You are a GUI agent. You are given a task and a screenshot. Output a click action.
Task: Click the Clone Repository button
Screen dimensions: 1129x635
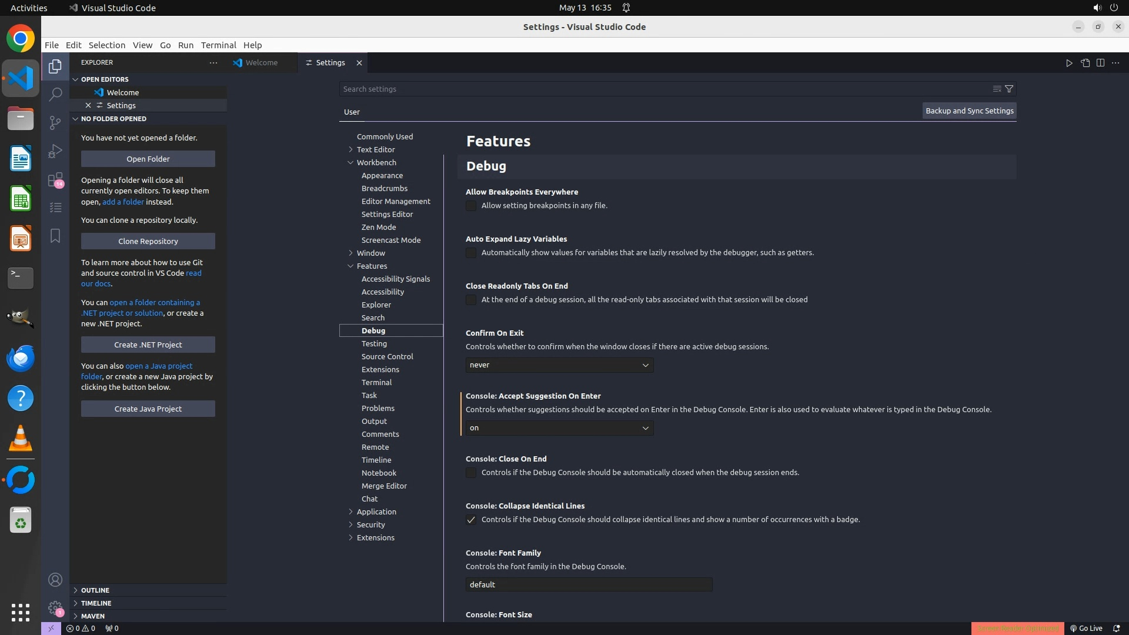coord(148,241)
